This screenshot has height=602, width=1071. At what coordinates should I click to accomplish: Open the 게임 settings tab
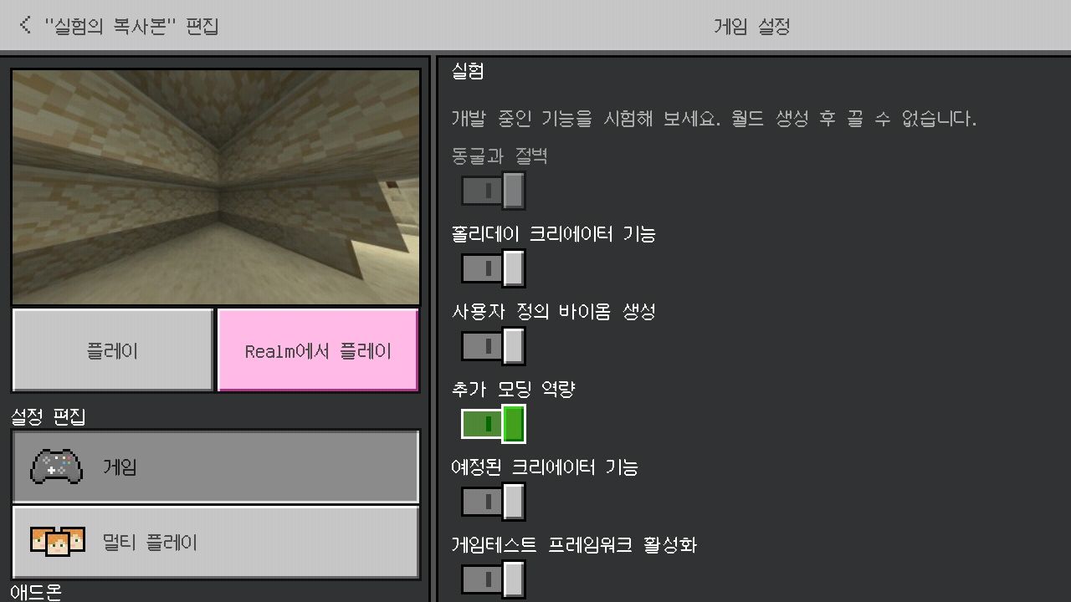[215, 467]
